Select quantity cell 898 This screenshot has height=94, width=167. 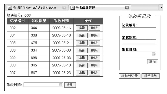pyautogui.click(x=39, y=58)
